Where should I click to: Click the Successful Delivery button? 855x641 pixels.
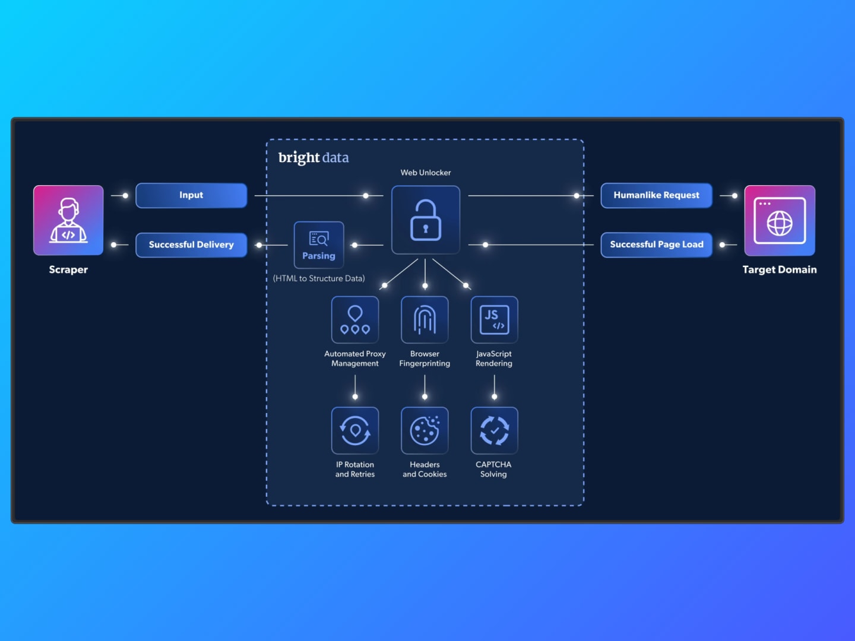pyautogui.click(x=191, y=245)
